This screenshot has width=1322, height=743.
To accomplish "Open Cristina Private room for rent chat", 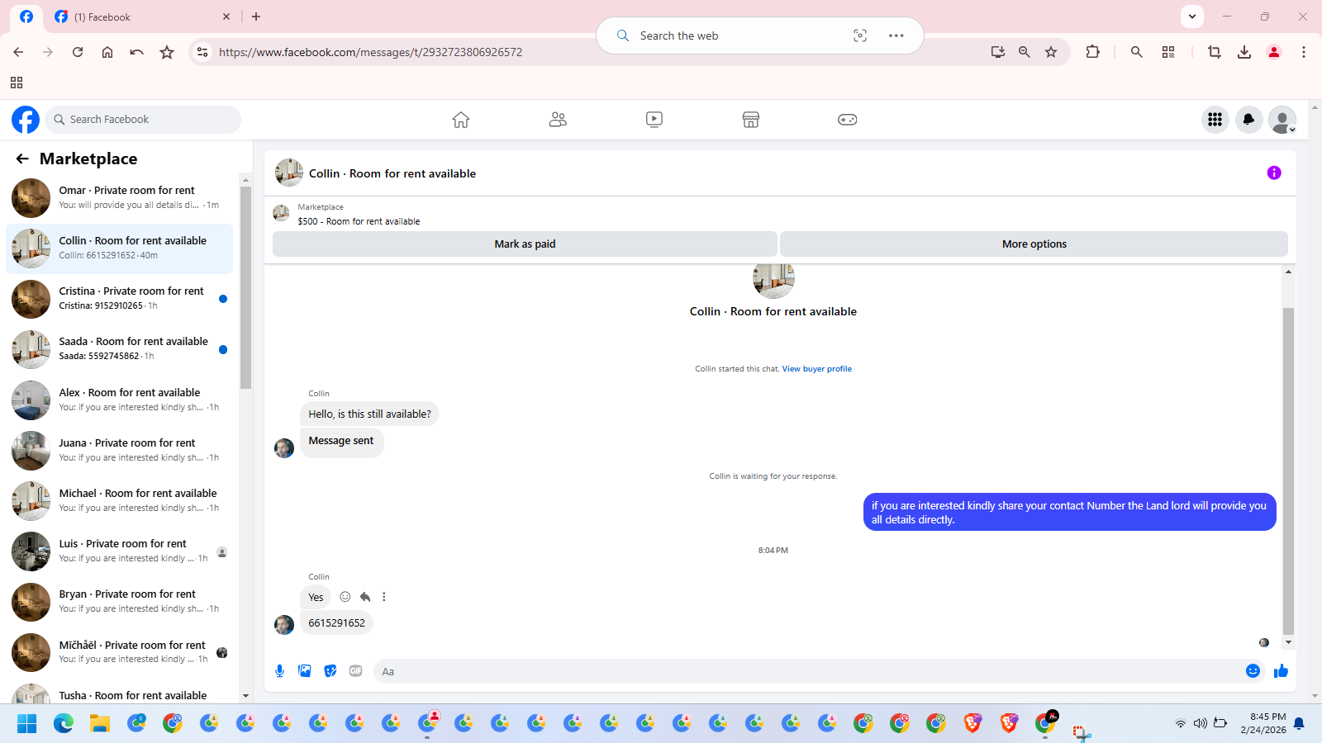I will coord(120,299).
